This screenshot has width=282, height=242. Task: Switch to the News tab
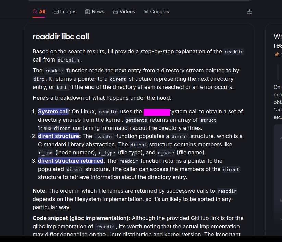[95, 12]
